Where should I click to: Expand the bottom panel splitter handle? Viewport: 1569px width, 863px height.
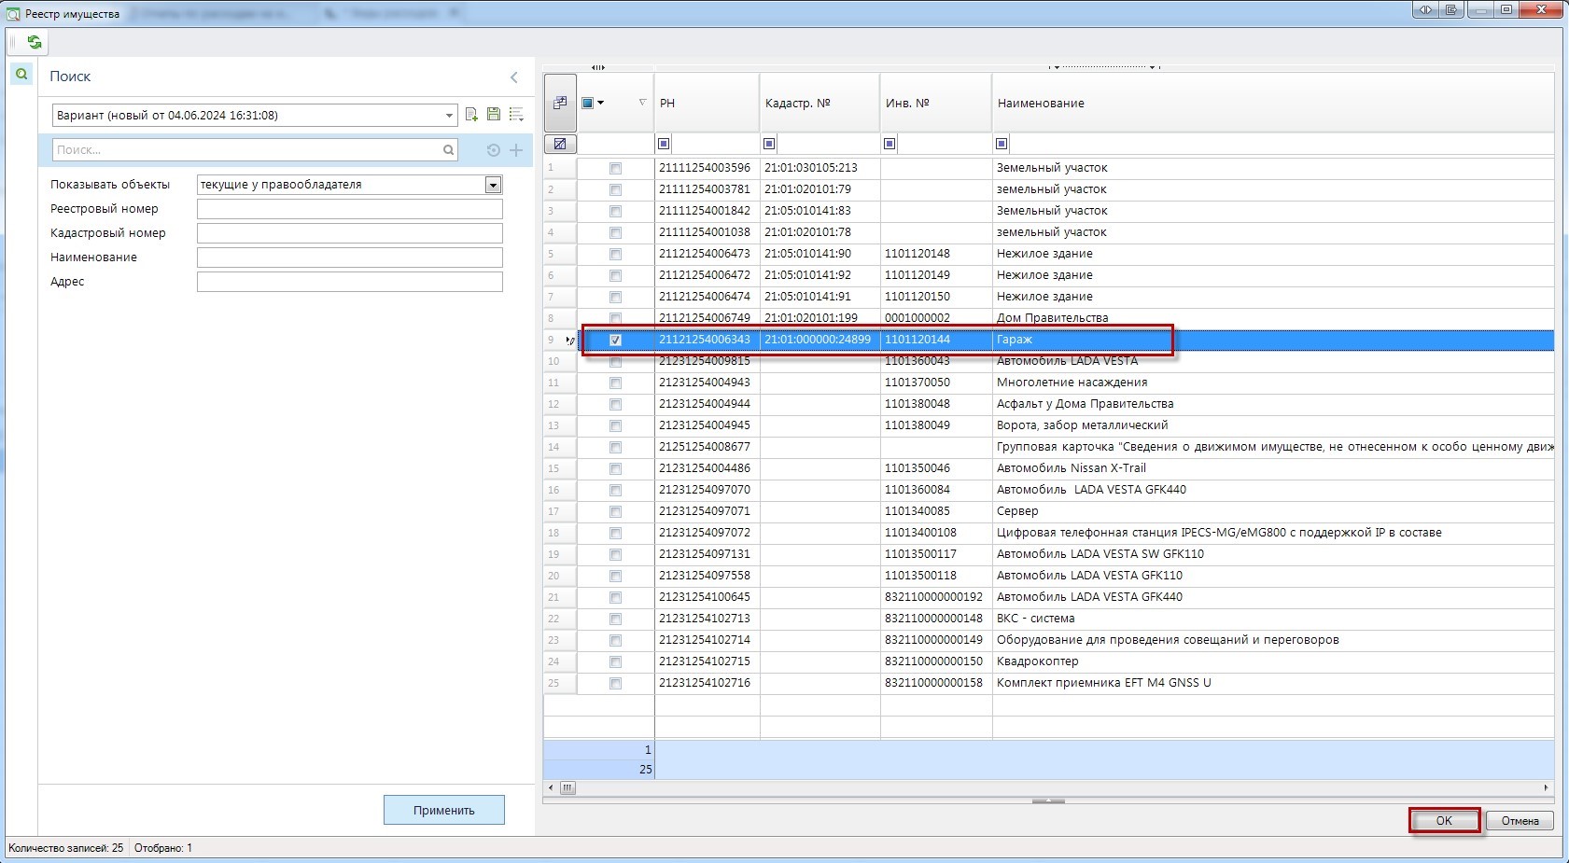point(1048,800)
